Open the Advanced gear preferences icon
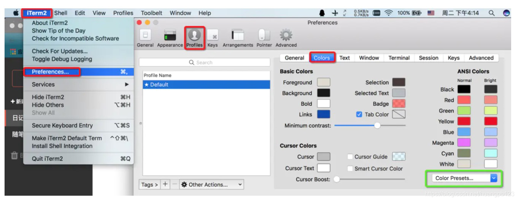This screenshot has height=201, width=518. point(286,39)
